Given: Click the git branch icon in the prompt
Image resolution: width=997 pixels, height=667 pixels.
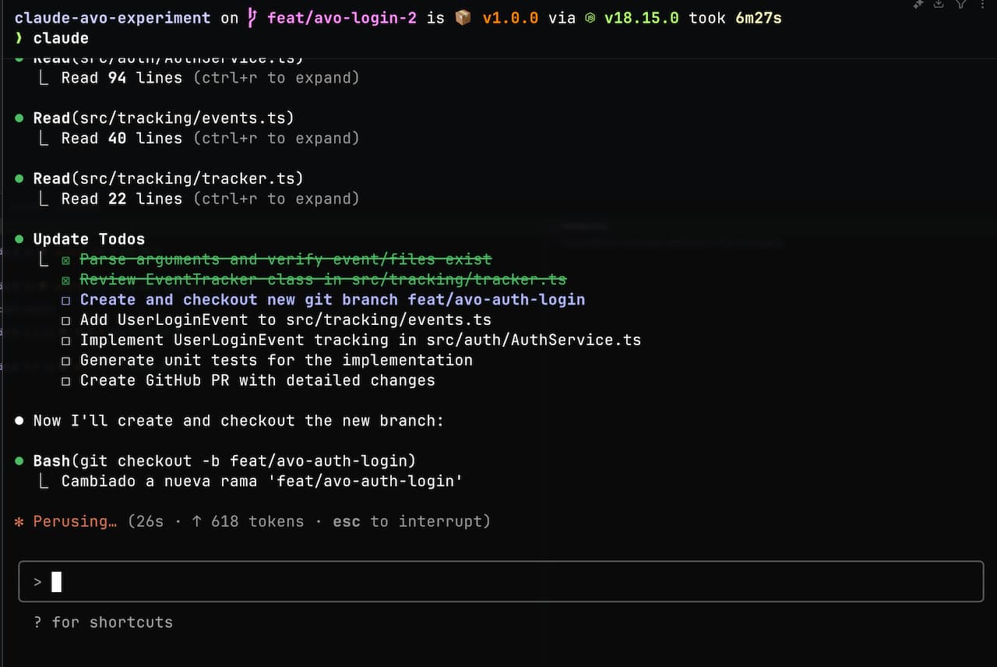Looking at the screenshot, I should 252,18.
